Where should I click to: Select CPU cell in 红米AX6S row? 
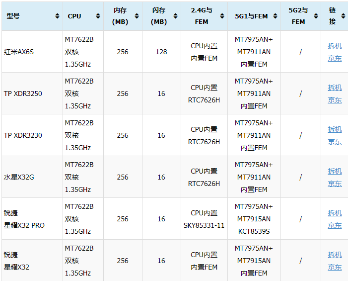point(83,52)
